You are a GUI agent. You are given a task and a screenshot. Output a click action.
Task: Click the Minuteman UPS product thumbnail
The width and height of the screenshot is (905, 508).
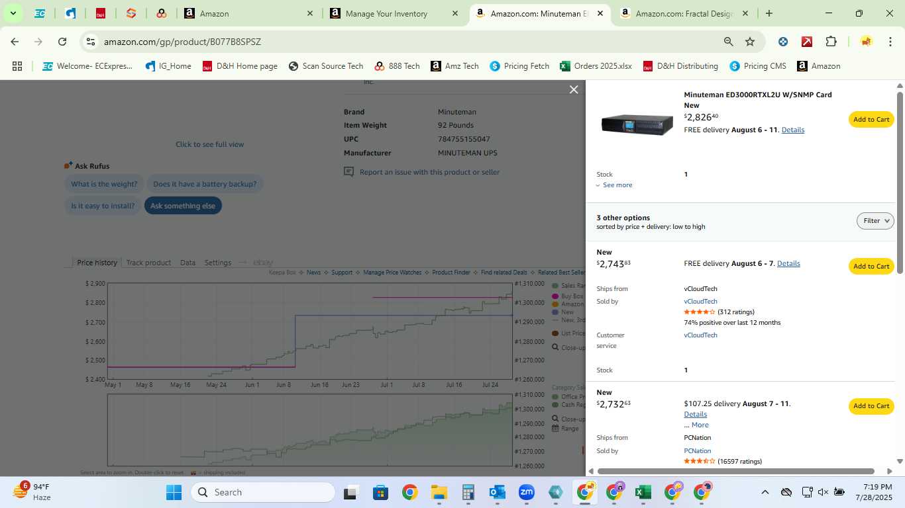637,124
